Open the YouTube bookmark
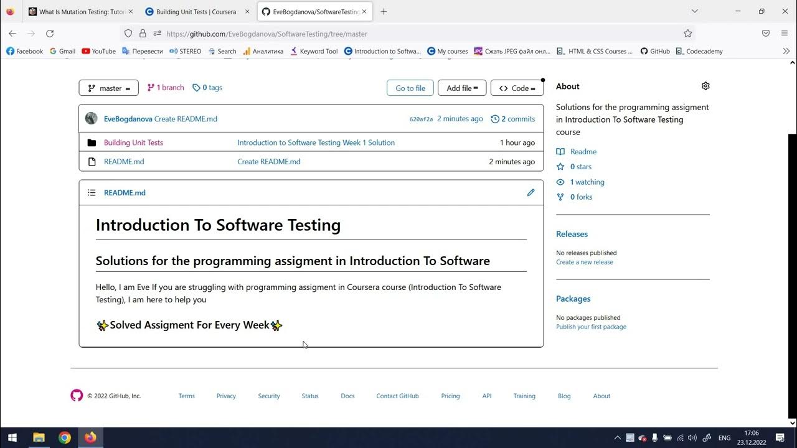The height and width of the screenshot is (448, 797). click(x=98, y=51)
